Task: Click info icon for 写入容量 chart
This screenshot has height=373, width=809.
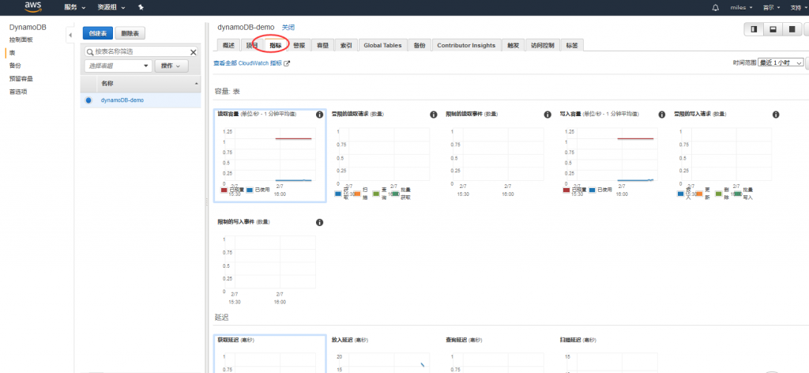Action: click(661, 115)
